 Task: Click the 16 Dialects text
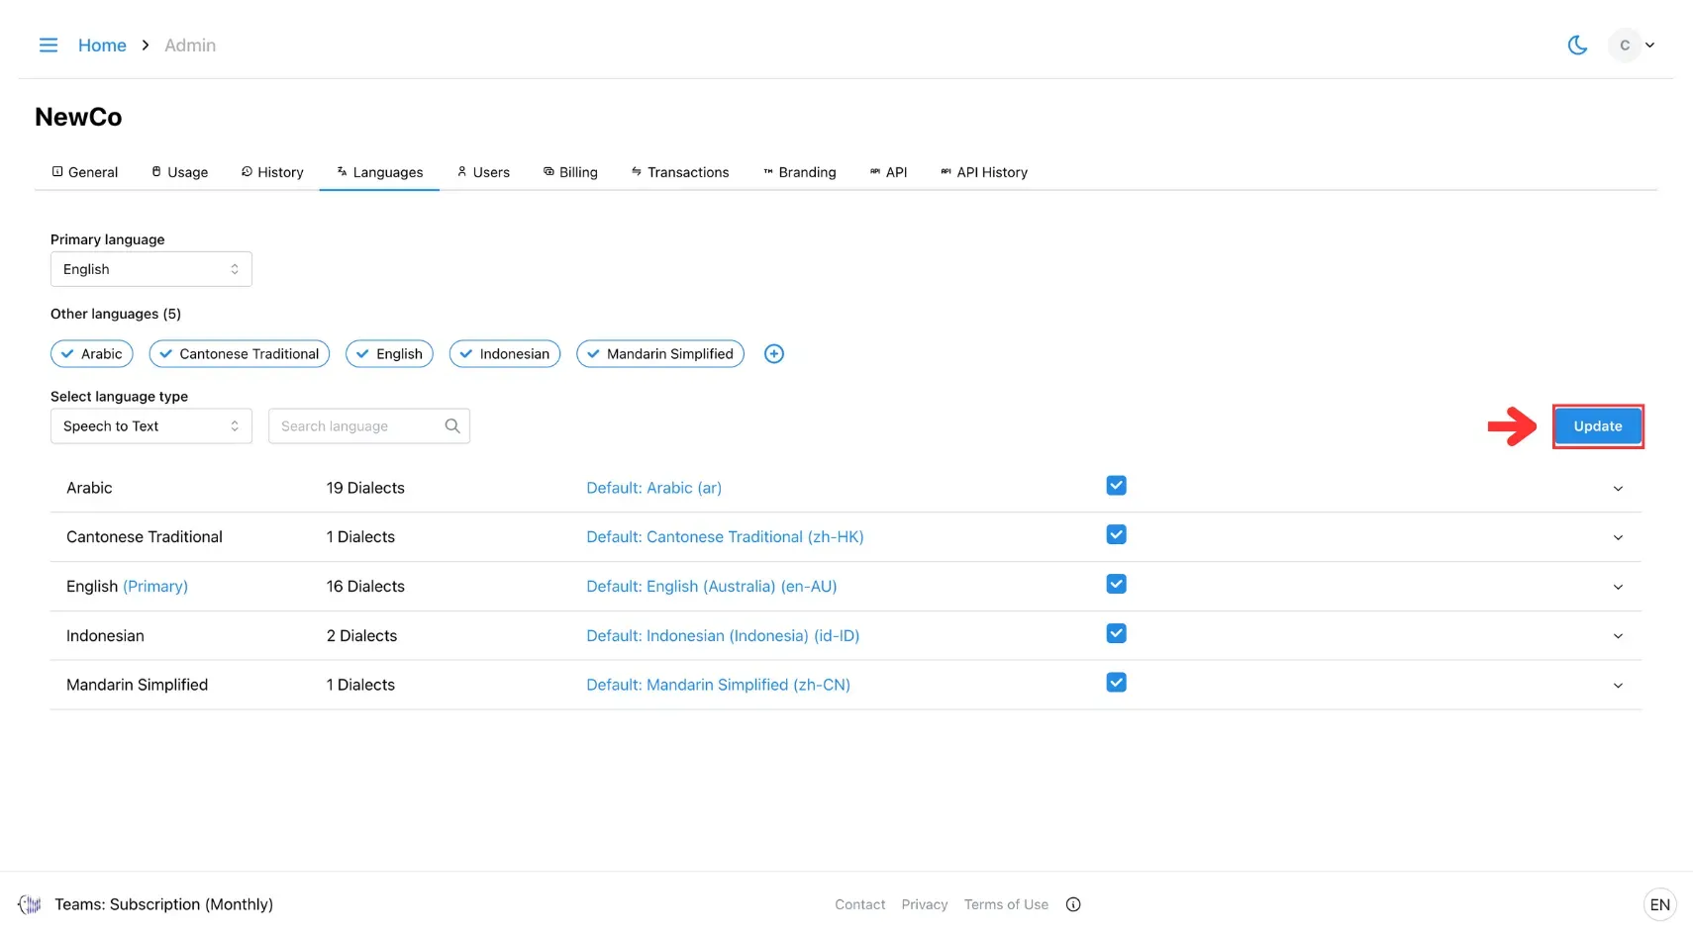365,587
